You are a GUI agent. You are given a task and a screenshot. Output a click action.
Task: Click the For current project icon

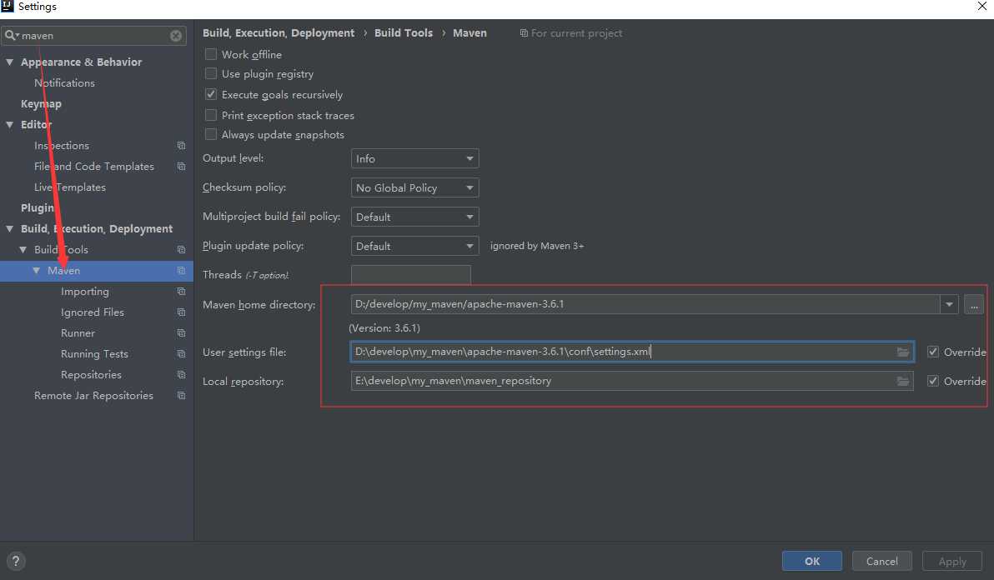tap(524, 33)
